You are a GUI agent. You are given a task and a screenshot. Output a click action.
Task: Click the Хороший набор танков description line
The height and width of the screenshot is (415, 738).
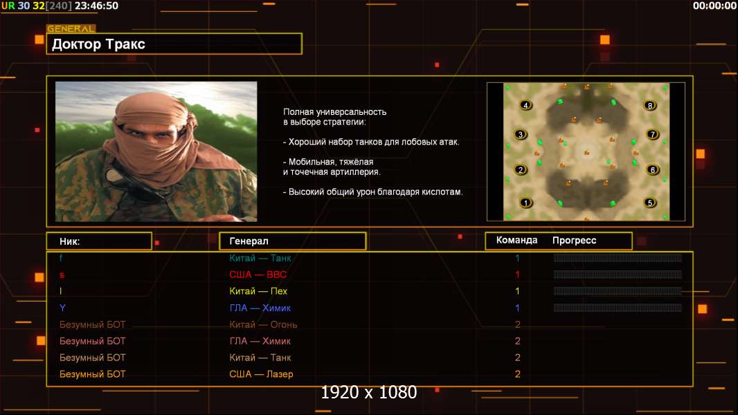[x=371, y=142]
